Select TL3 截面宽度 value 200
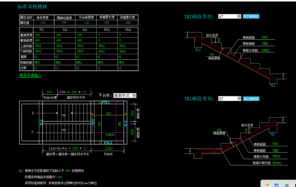296x187 pixels. tap(79, 35)
